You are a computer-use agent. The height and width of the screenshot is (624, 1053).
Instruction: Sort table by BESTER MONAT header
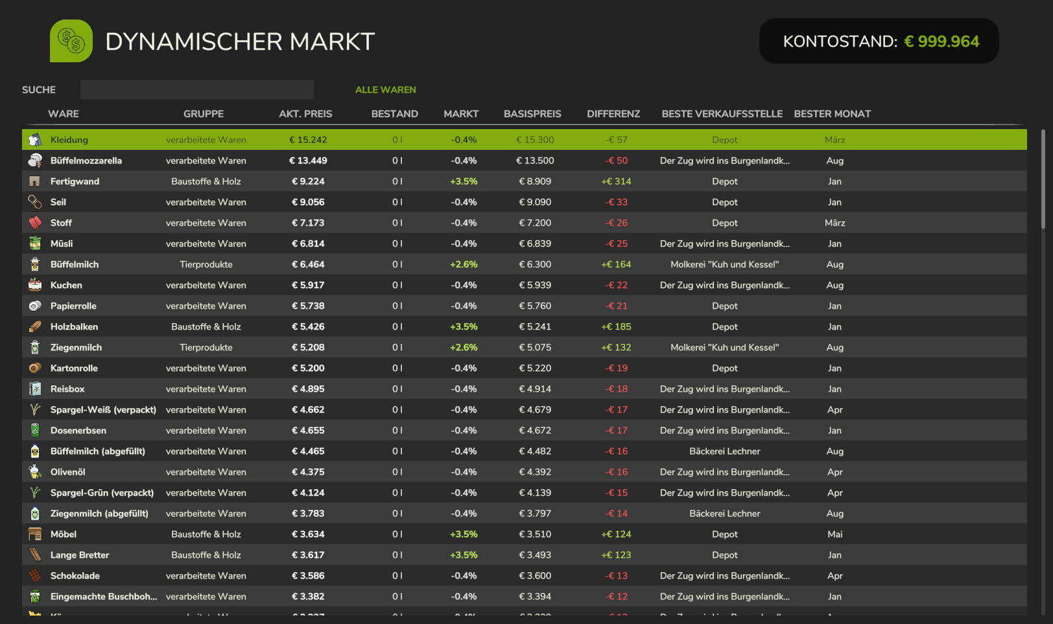(832, 114)
